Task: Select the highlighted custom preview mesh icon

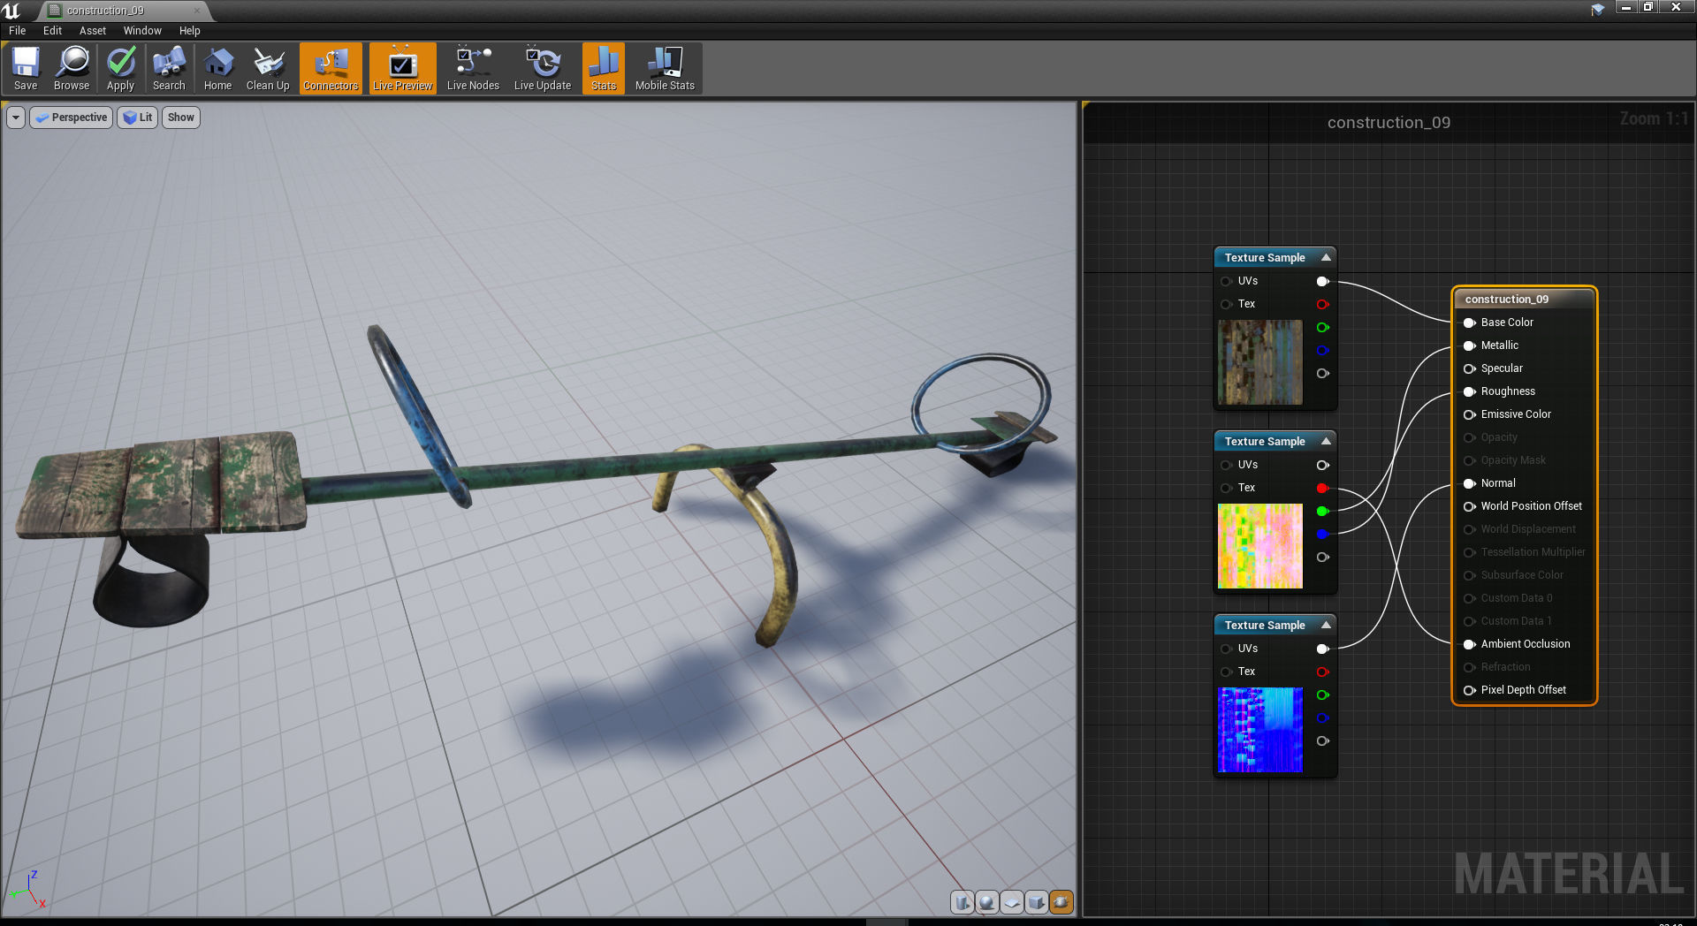Action: [1062, 902]
